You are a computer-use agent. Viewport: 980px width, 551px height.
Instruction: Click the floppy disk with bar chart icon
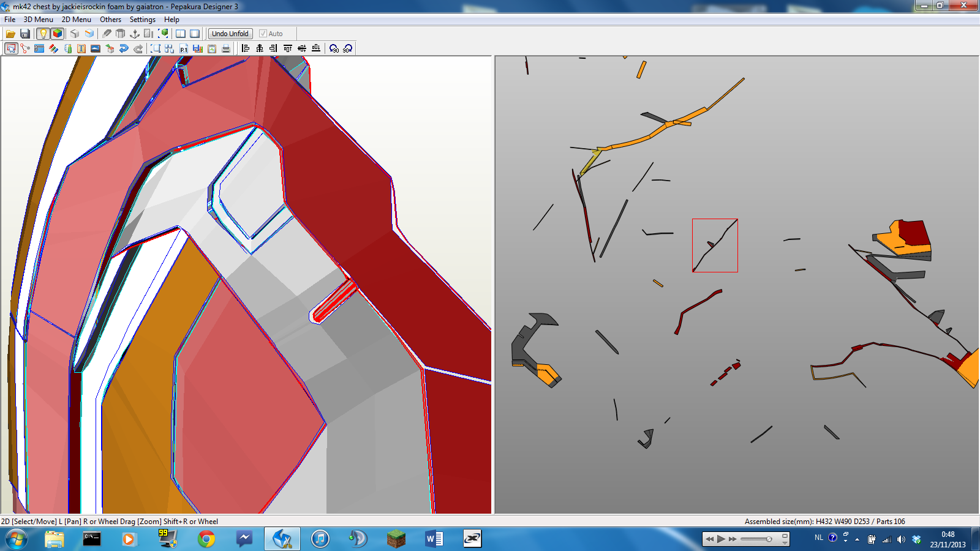[x=198, y=48]
